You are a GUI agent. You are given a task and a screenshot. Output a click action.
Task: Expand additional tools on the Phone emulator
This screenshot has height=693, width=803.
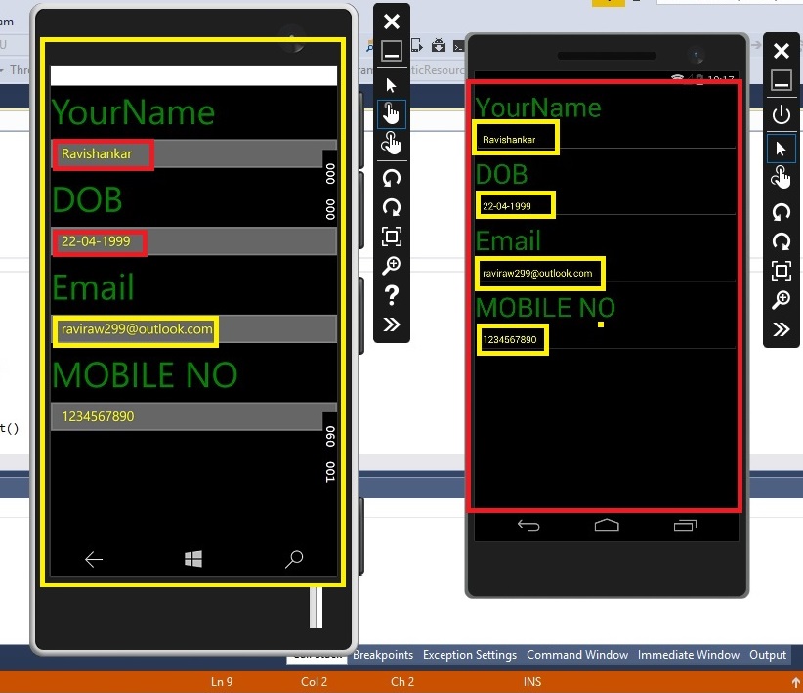pyautogui.click(x=391, y=324)
